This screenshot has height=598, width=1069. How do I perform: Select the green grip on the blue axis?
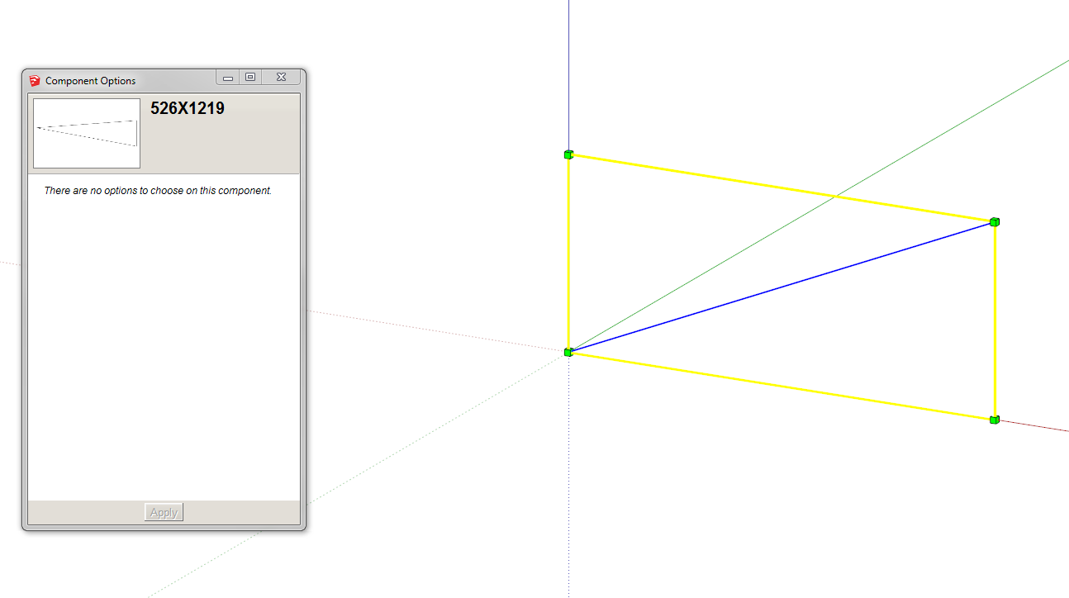[568, 154]
